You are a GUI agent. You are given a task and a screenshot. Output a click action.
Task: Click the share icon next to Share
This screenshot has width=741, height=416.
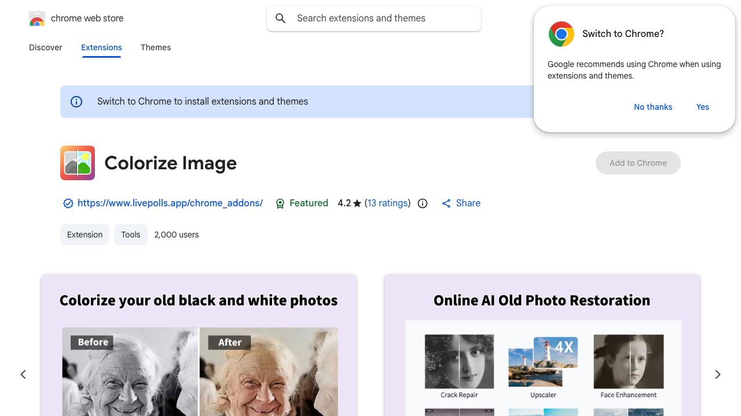coord(446,203)
